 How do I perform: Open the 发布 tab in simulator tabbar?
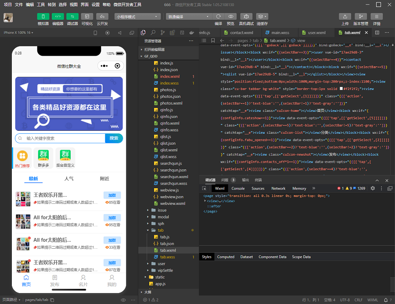(x=55, y=281)
